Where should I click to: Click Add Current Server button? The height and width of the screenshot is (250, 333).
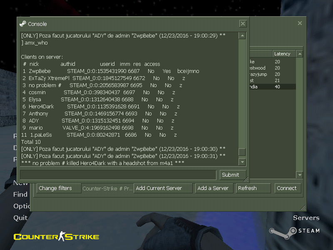163,188
